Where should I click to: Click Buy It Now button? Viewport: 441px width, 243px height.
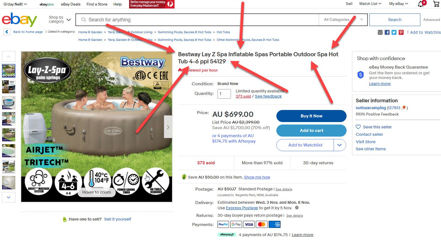(x=311, y=116)
